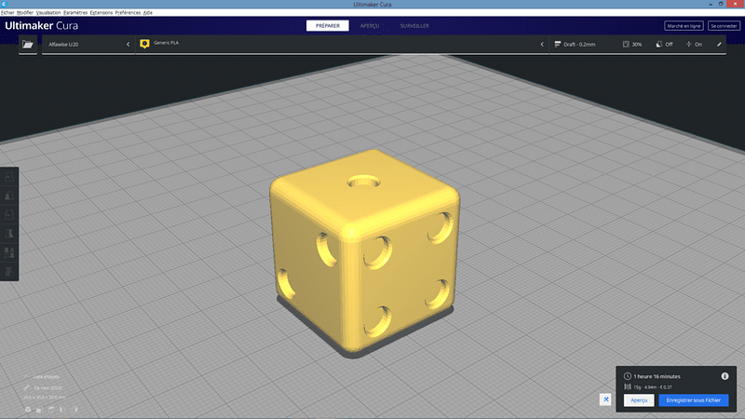Open Marché en ligne marketplace
This screenshot has width=745, height=419.
(684, 26)
